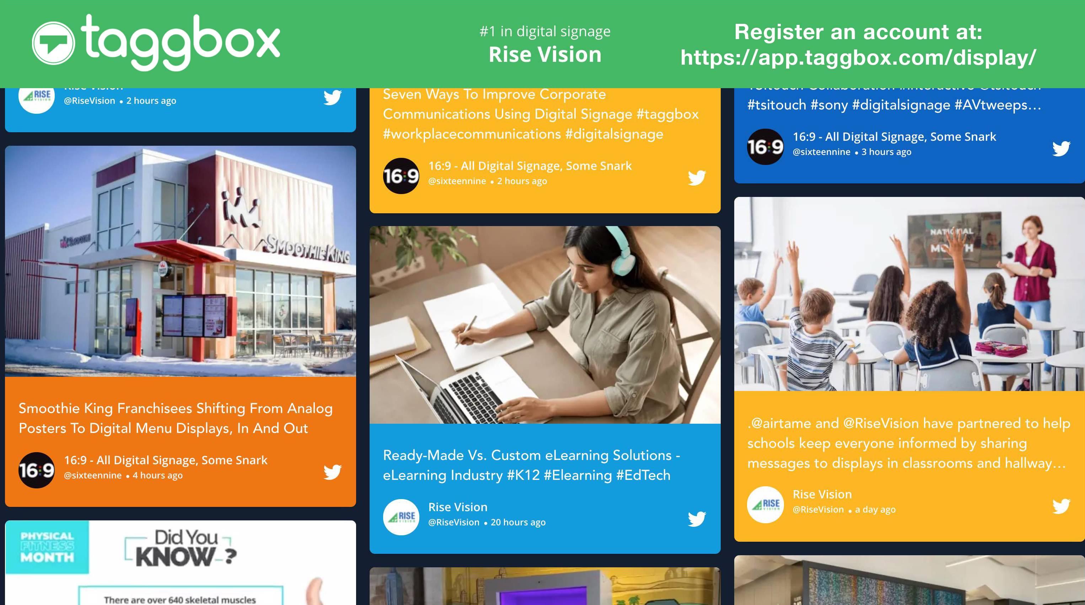The height and width of the screenshot is (605, 1085).
Task: Click '@sixteennine • 4 hours ago' handle
Action: tap(123, 475)
